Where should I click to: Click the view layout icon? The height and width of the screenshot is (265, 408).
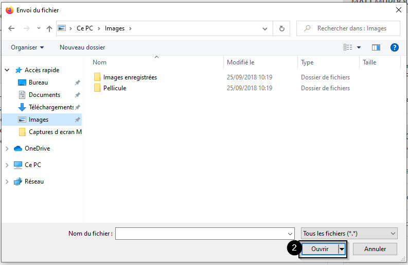[348, 47]
